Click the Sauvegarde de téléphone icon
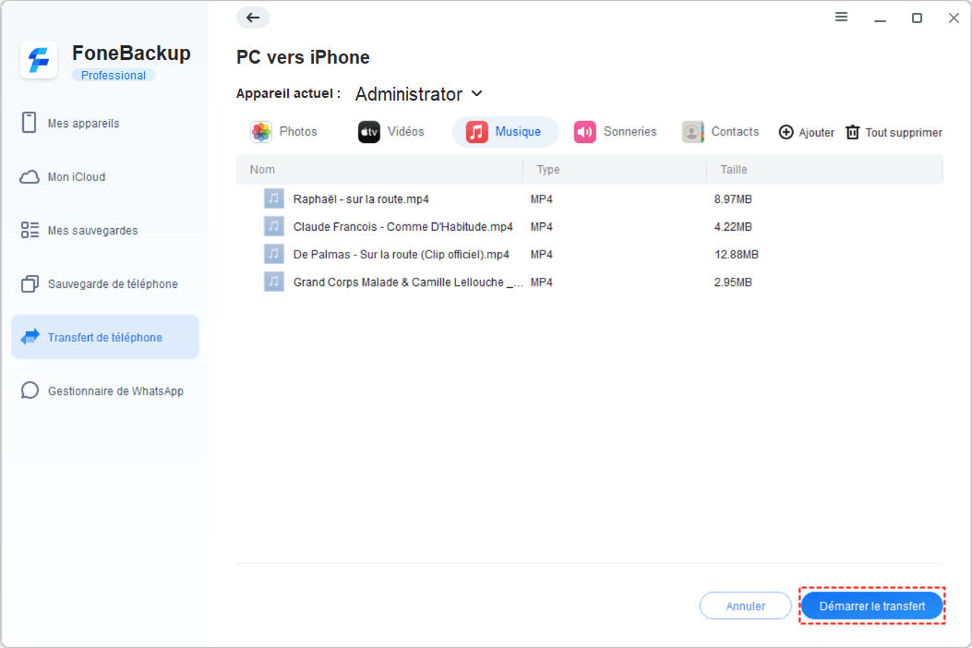 [30, 284]
